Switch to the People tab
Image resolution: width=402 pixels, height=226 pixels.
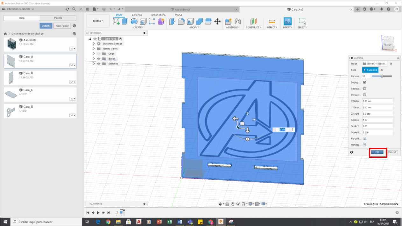pos(58,18)
